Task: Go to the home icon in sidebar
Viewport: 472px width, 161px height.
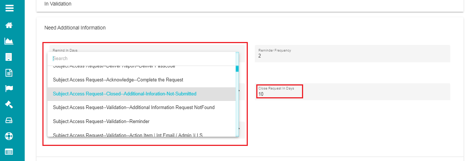Action: (9, 25)
